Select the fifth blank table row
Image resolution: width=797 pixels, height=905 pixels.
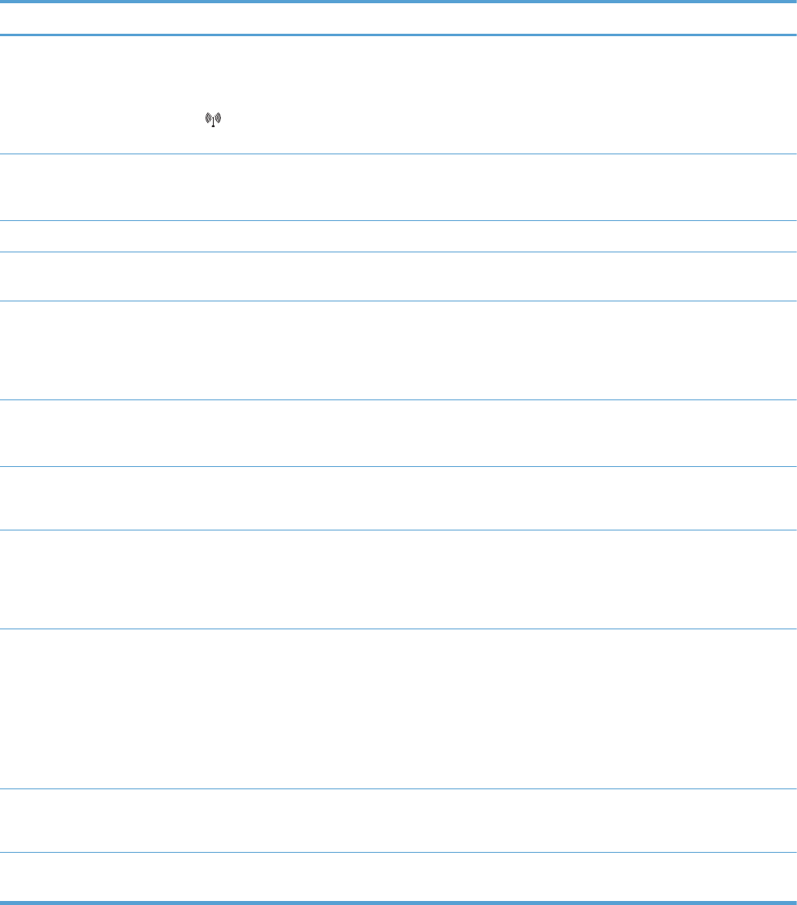398,350
